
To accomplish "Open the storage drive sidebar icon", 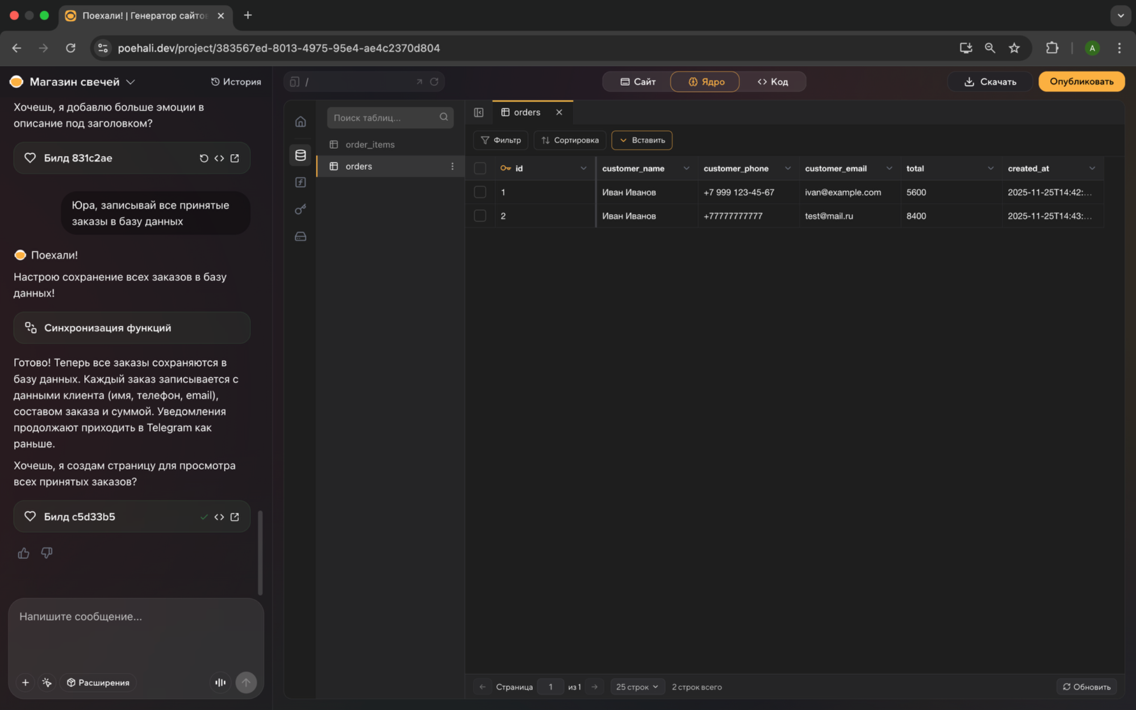I will [300, 236].
